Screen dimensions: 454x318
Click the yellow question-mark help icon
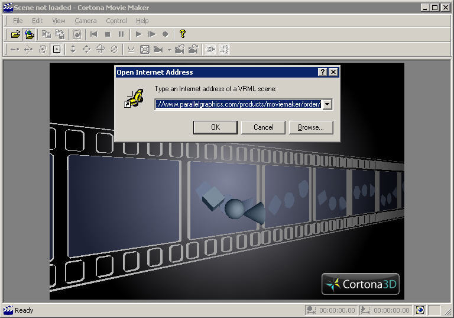(x=183, y=34)
